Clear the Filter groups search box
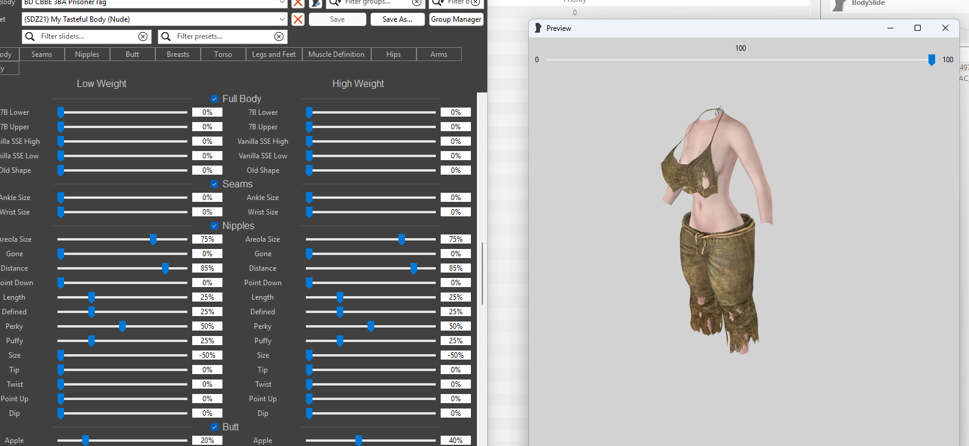 pos(416,2)
